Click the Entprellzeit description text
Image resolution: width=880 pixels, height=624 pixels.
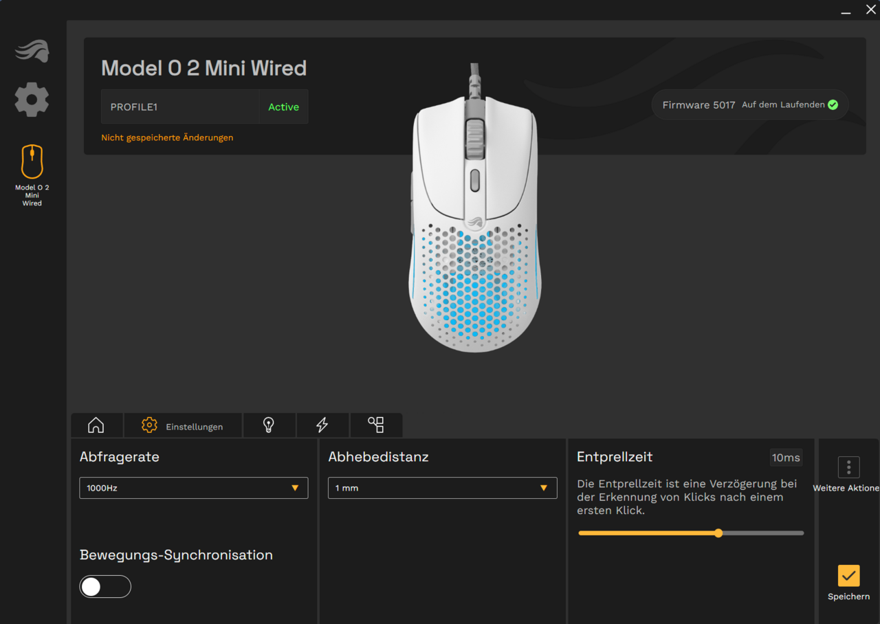point(687,497)
